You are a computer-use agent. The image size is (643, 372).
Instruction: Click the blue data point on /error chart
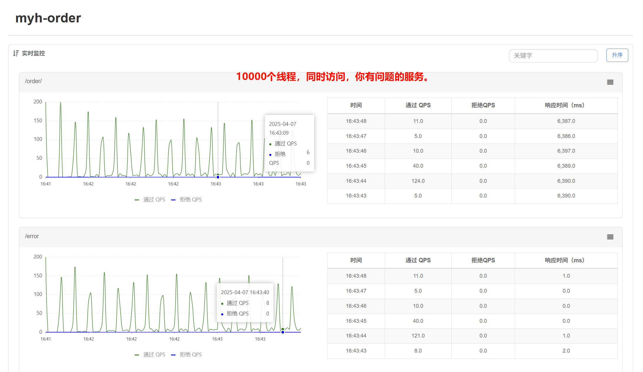(x=283, y=332)
